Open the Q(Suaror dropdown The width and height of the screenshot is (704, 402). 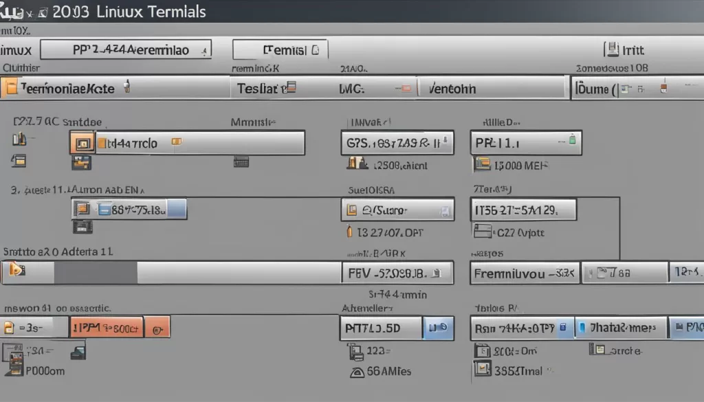[397, 210]
